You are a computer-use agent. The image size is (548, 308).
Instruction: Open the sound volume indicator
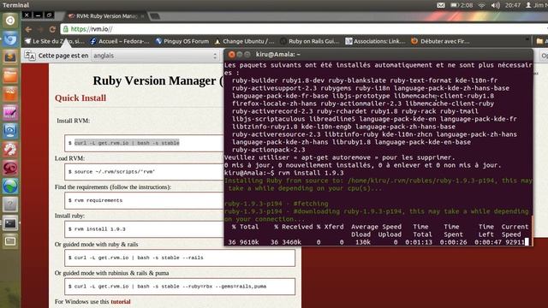click(495, 5)
